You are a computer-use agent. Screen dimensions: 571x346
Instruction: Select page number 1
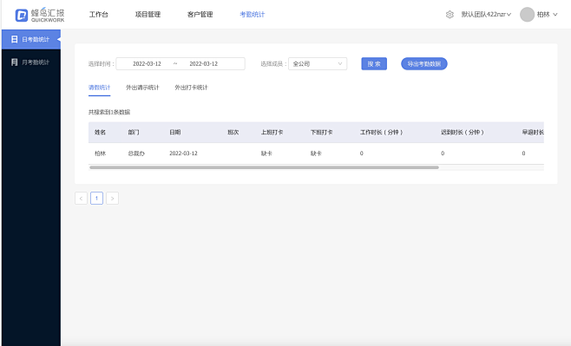tap(96, 199)
